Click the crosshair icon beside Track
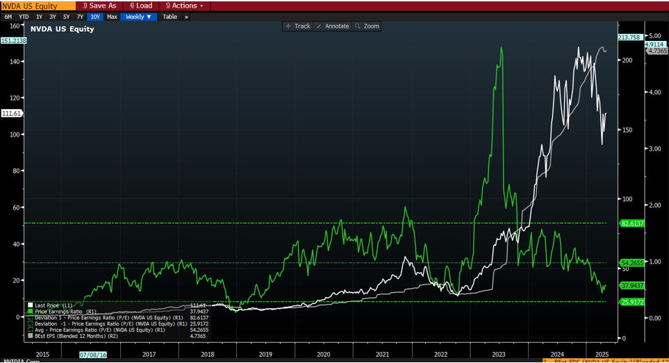Viewport: 669px width, 363px height. pos(288,26)
